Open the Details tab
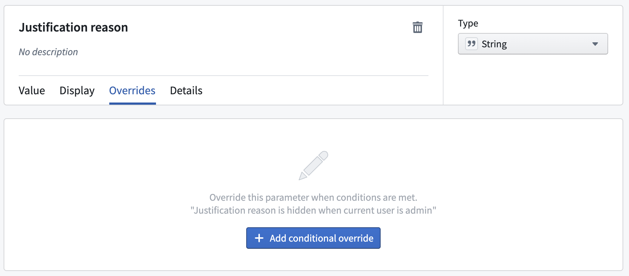 click(x=186, y=91)
